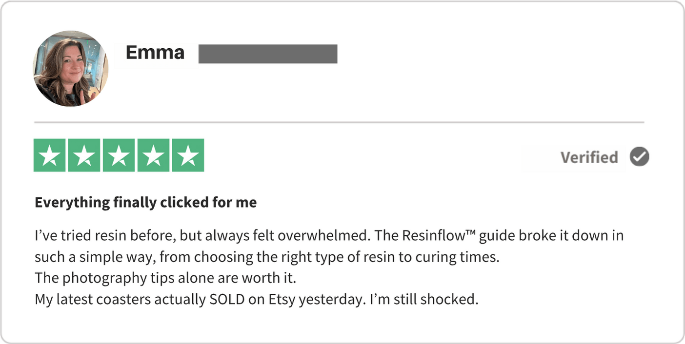
Task: Click the line about curing times
Action: [x=266, y=257]
